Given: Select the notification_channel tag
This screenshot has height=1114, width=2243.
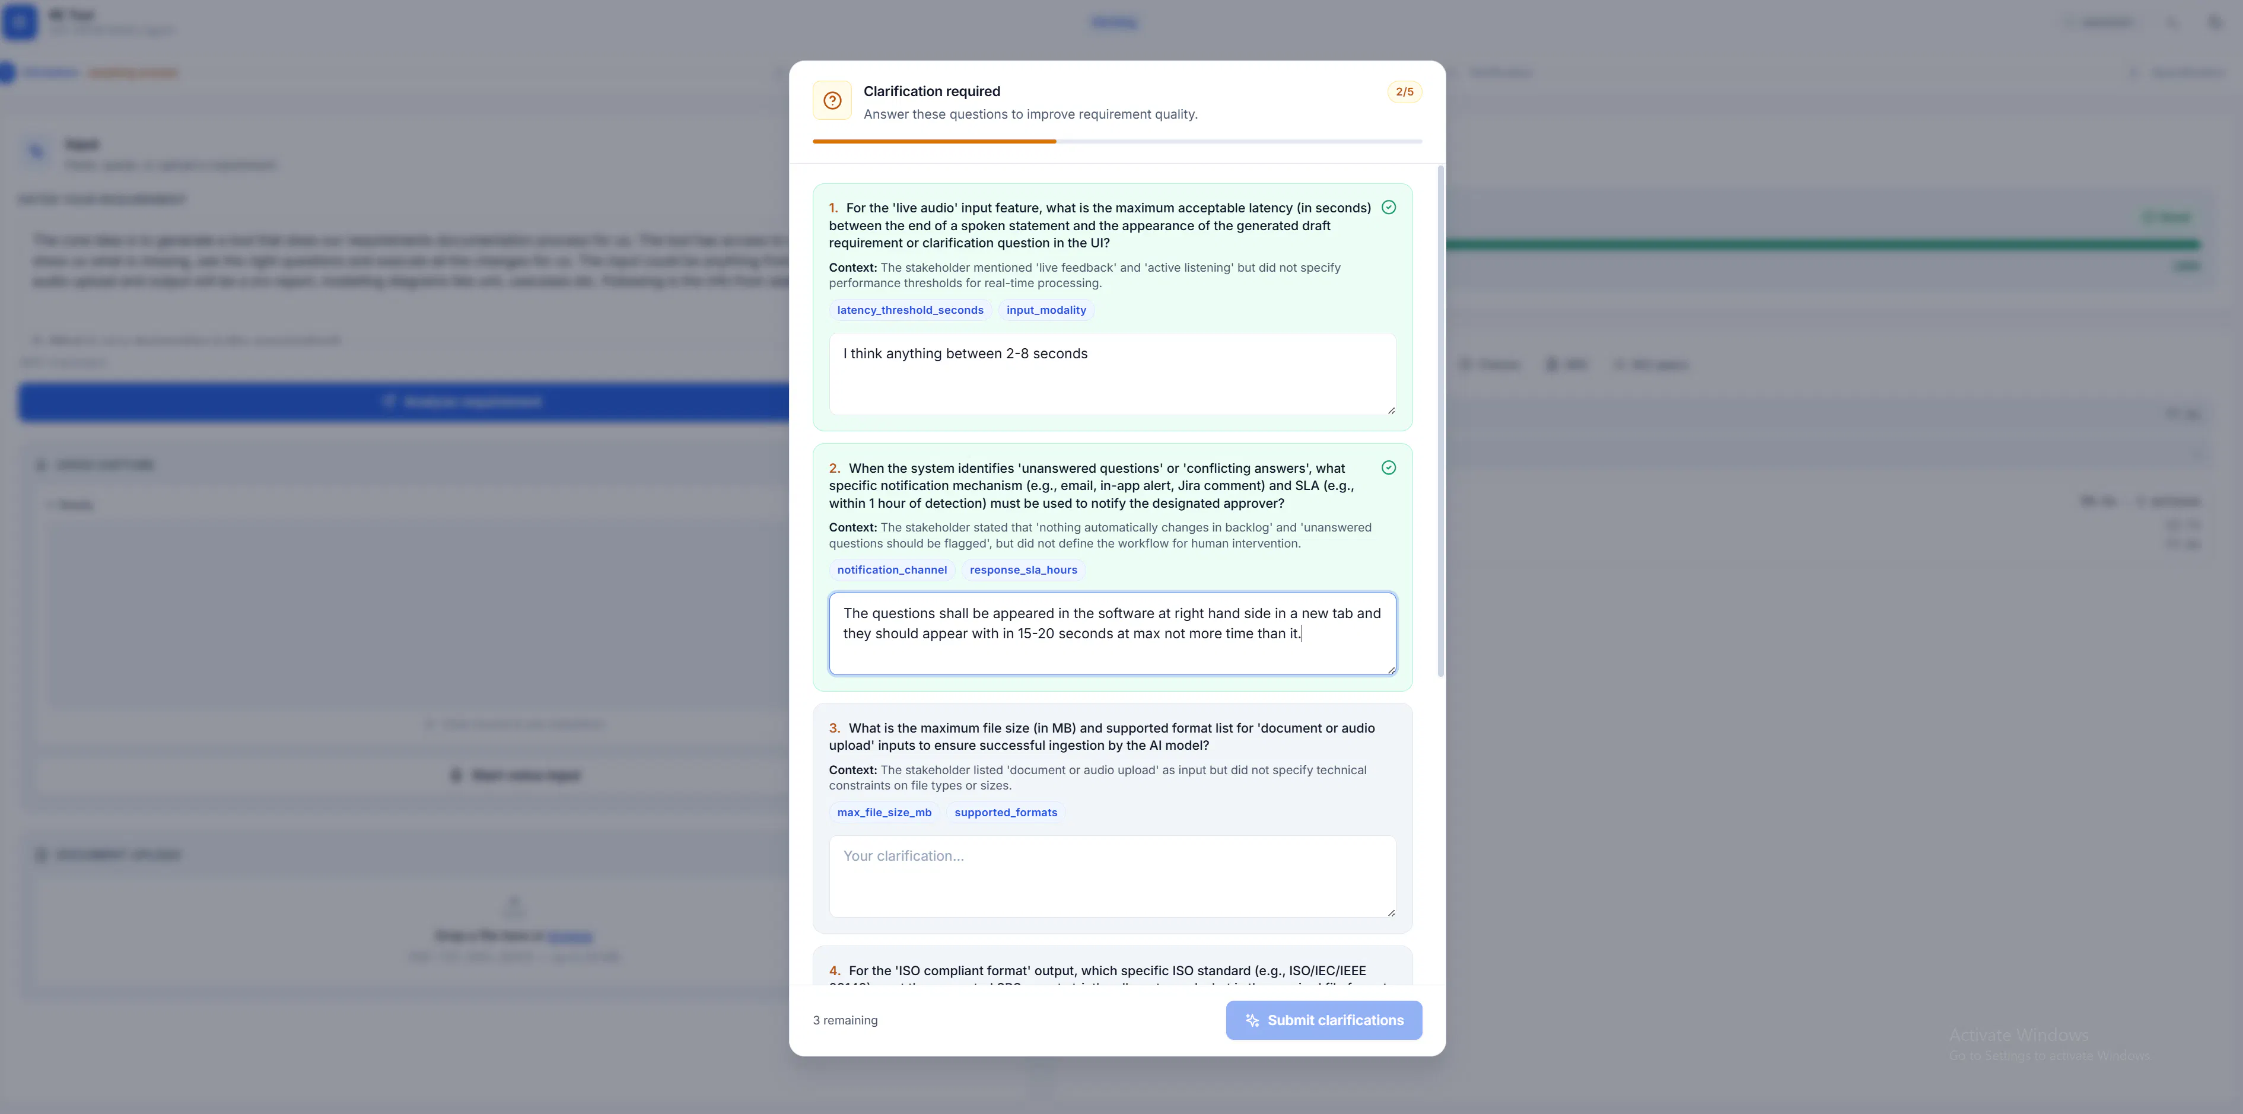Looking at the screenshot, I should [x=892, y=569].
